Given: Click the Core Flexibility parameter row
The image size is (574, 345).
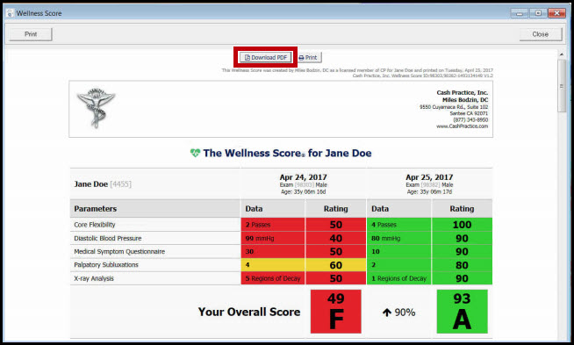Looking at the screenshot, I should pos(281,225).
